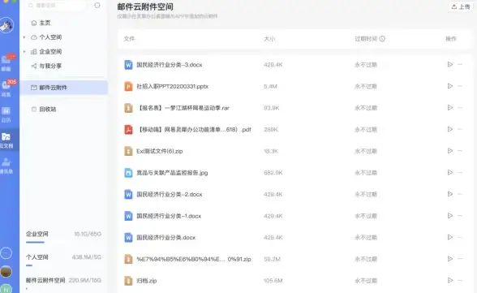Open file 国民经济行业分类-1.docx
The image size is (477, 293).
[x=169, y=216]
